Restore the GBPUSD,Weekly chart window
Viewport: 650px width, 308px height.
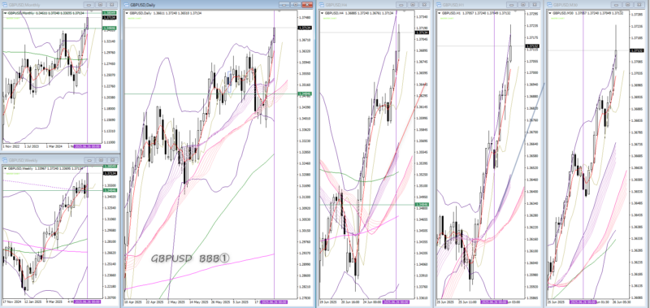pos(100,159)
